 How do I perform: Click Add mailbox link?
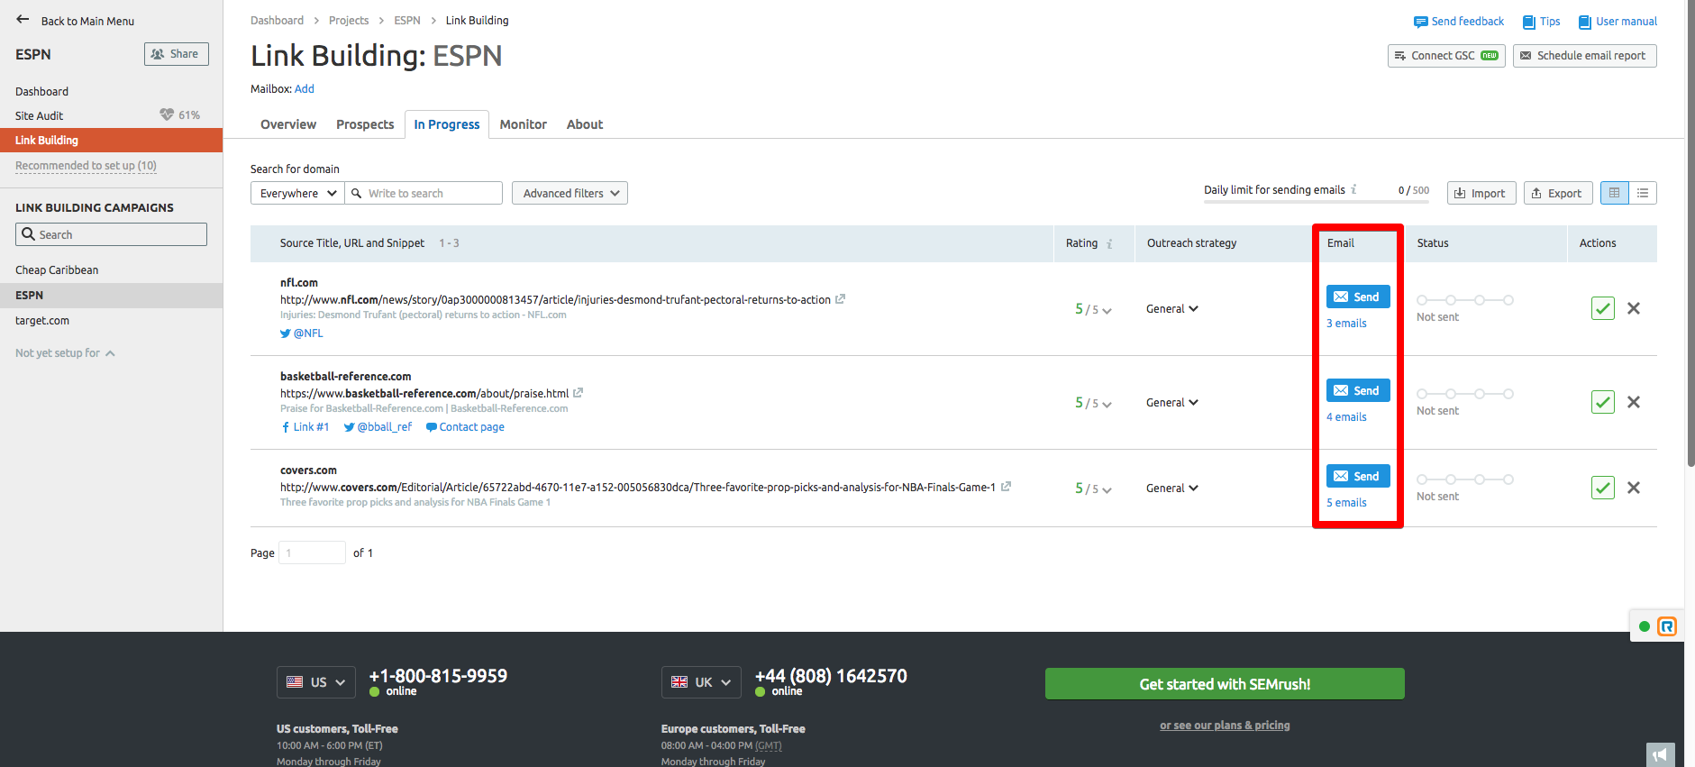(x=305, y=89)
